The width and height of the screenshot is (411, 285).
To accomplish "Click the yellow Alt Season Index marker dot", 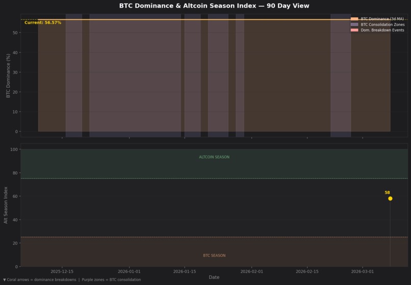I will coord(390,198).
